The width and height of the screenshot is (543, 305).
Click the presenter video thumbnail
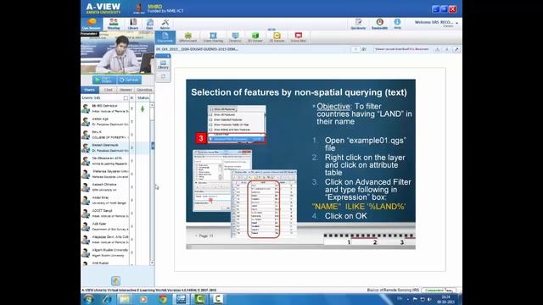click(x=117, y=53)
